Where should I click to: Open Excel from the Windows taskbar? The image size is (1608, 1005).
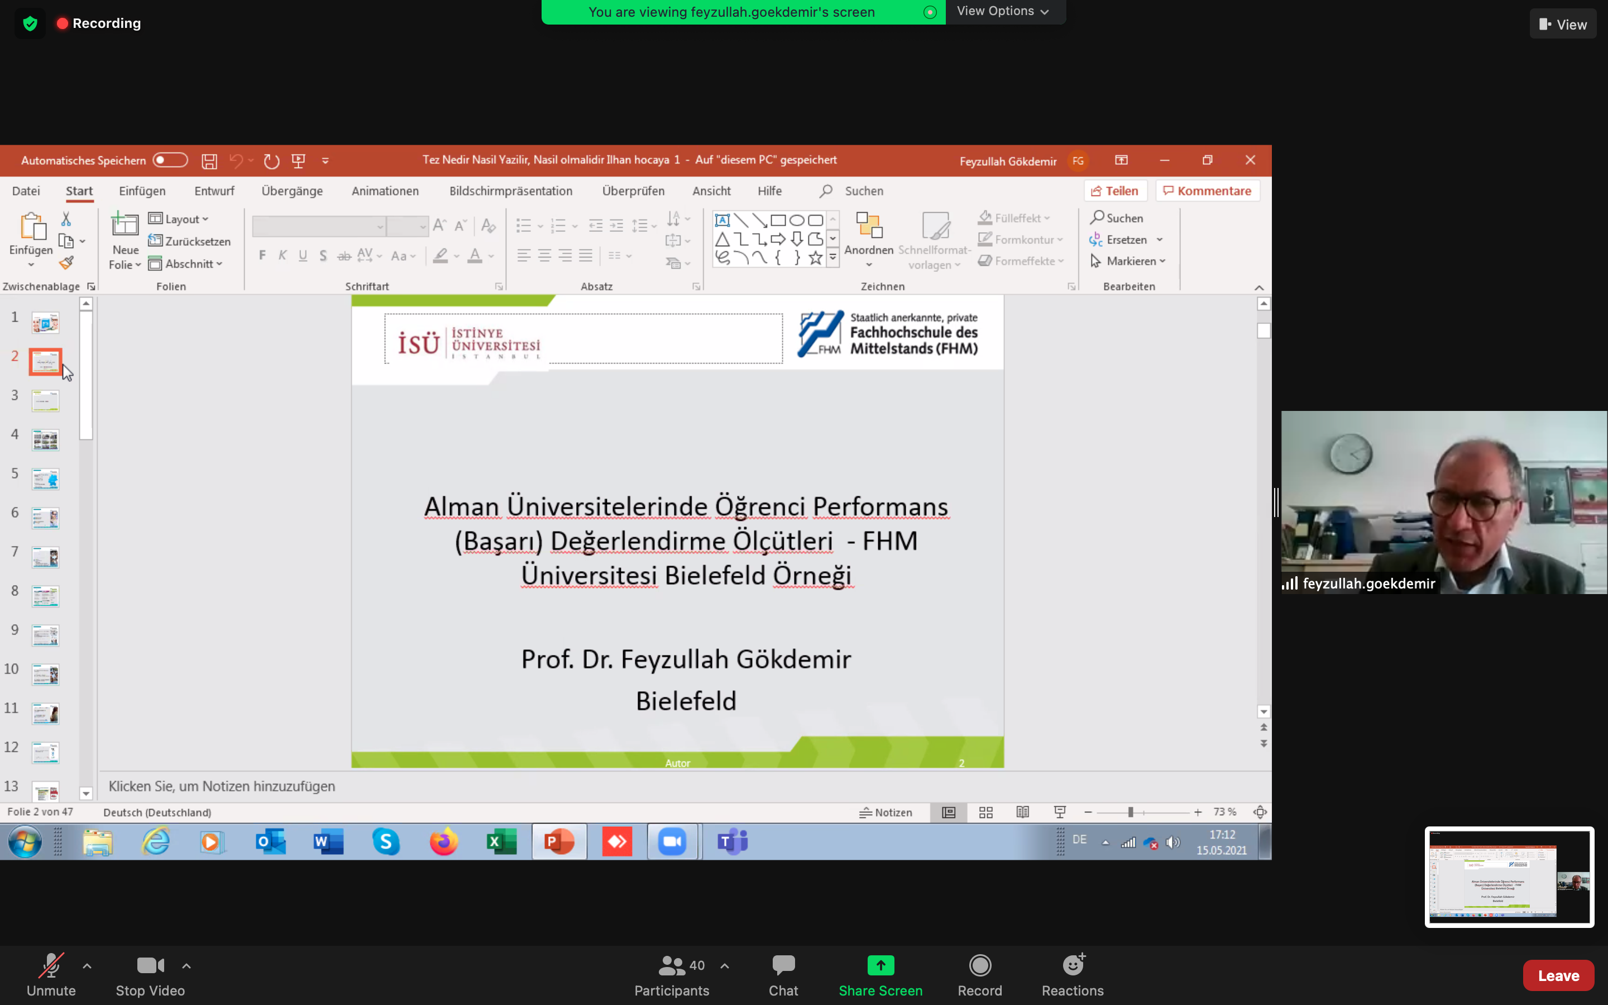point(502,842)
